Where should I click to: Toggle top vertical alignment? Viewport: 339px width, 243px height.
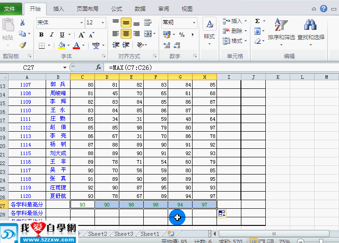(115, 22)
